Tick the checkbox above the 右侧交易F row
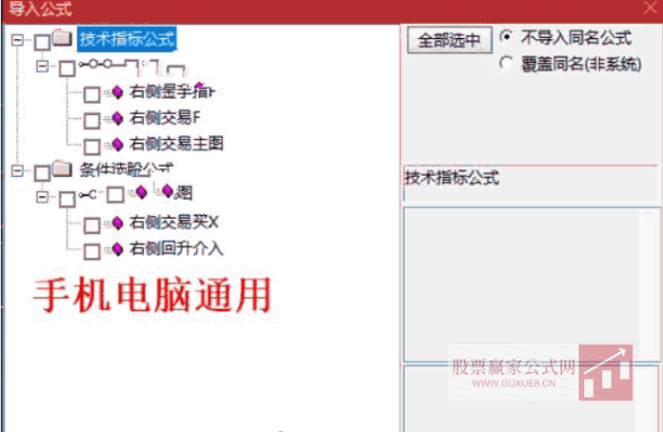Image resolution: width=663 pixels, height=432 pixels. point(91,94)
